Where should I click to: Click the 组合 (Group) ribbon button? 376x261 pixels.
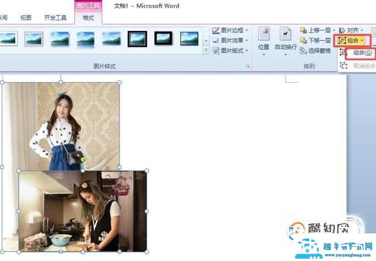[351, 41]
